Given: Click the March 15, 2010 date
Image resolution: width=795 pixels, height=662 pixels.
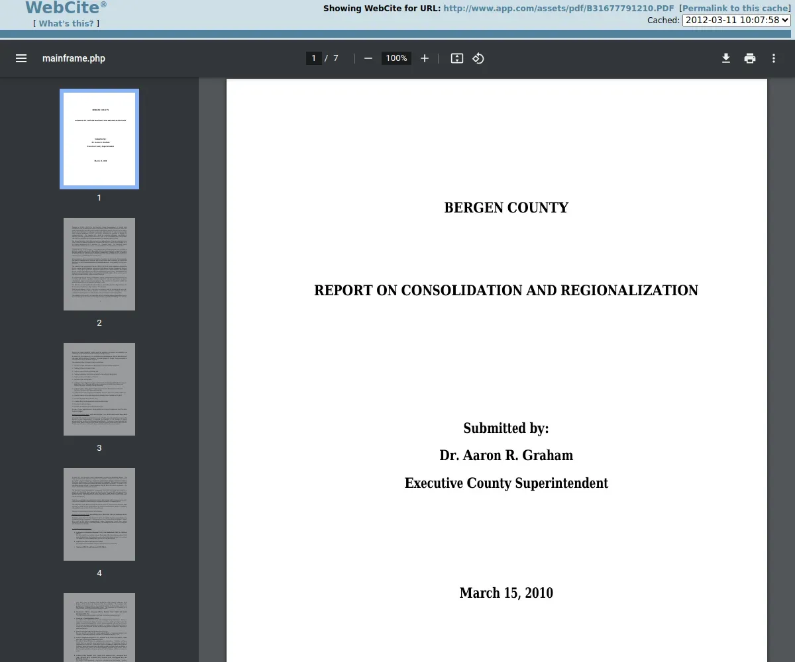Looking at the screenshot, I should coord(506,593).
